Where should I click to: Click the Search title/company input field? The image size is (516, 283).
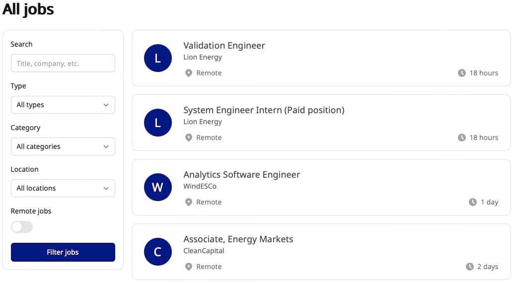click(x=63, y=63)
